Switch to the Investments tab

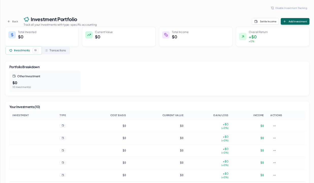(x=24, y=50)
